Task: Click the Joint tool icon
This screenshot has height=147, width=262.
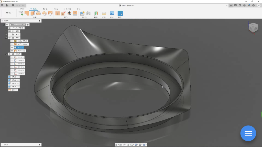Action: pos(88,13)
